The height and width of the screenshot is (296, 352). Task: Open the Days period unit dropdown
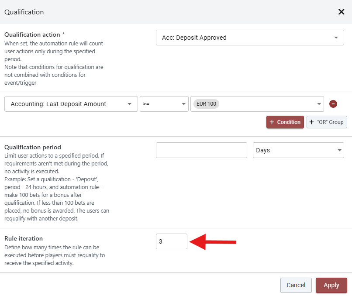coord(298,150)
